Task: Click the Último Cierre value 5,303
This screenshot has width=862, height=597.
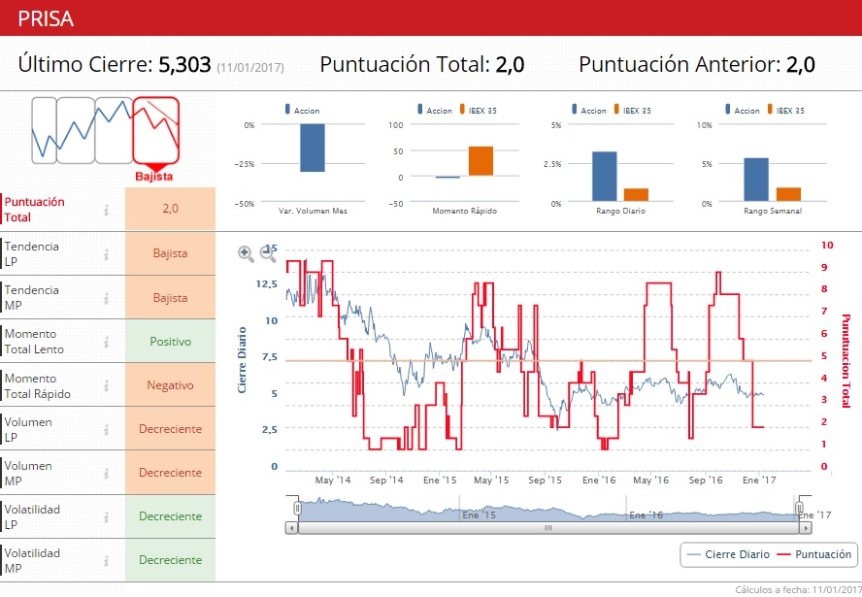Action: point(184,64)
